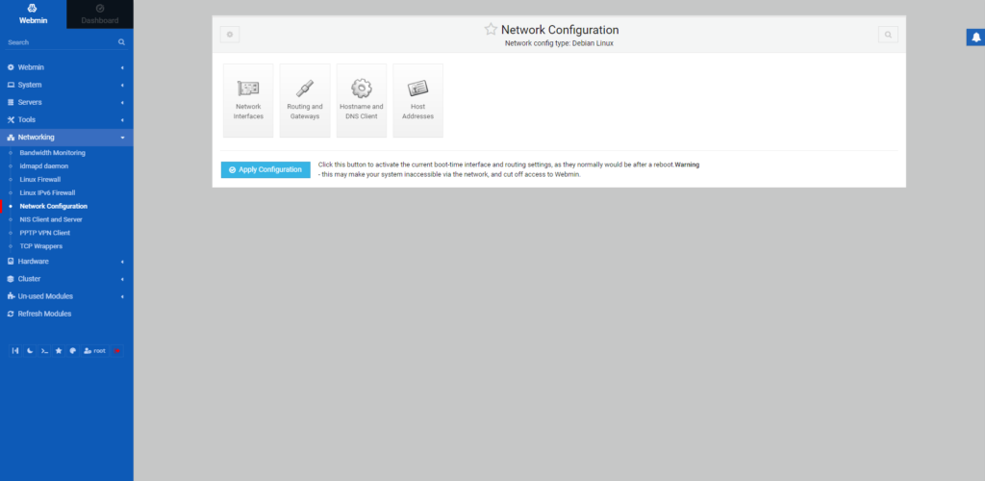Image resolution: width=985 pixels, height=481 pixels.
Task: Open the Network Interfaces module
Action: (x=248, y=100)
